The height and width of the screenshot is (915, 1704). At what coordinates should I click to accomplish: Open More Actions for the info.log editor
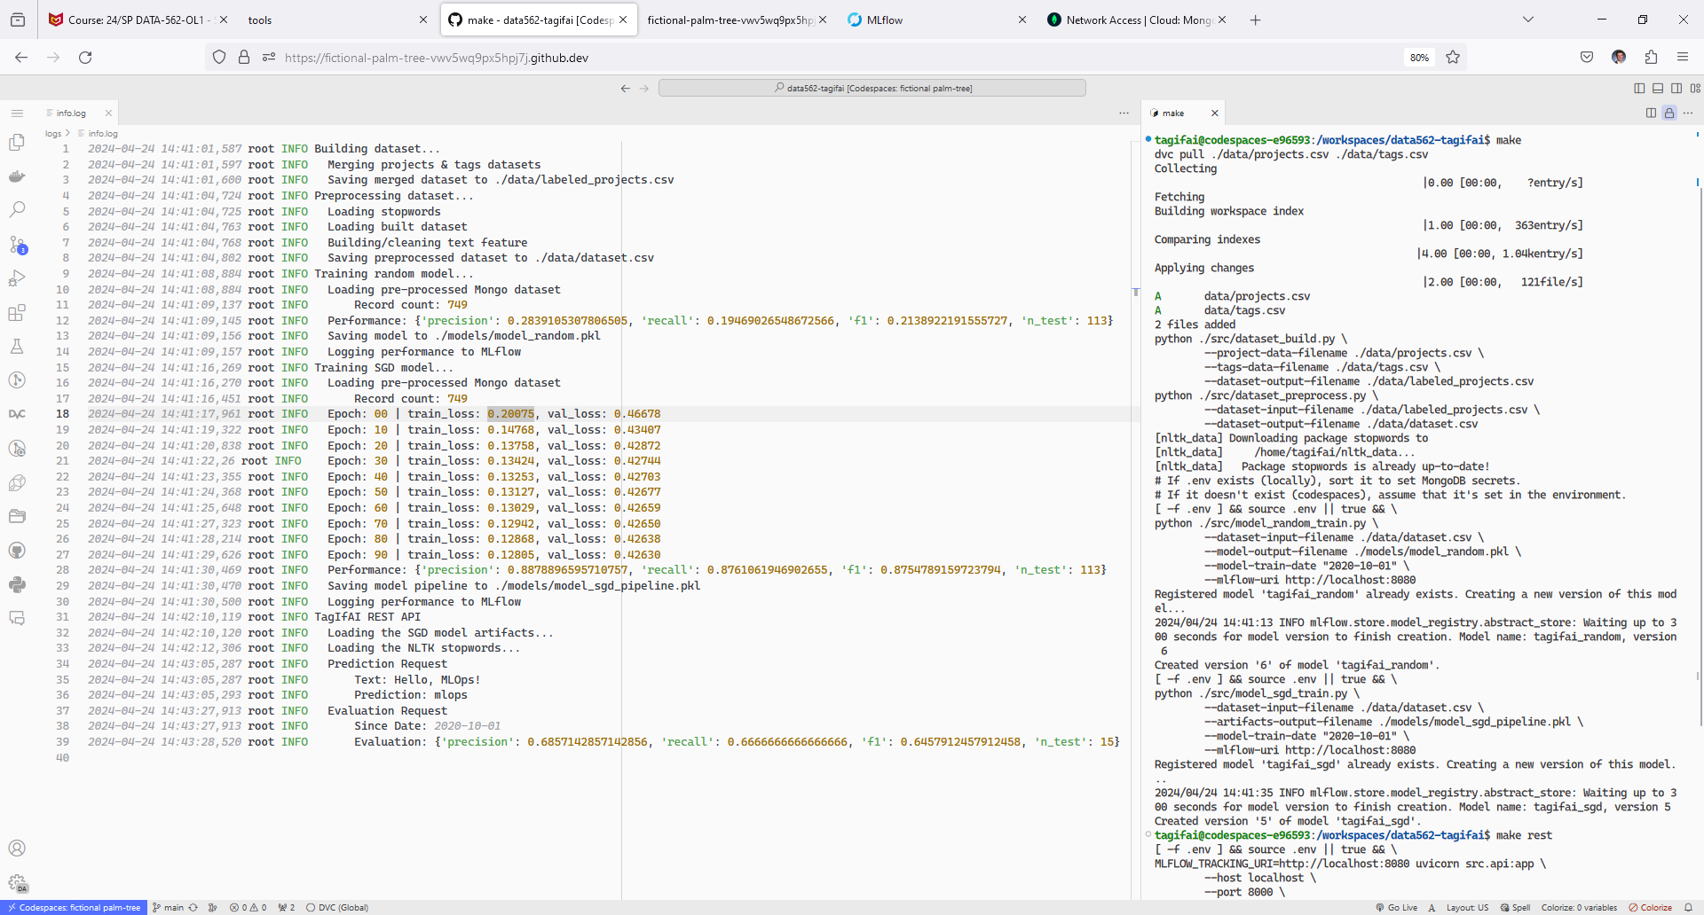pyautogui.click(x=1124, y=113)
